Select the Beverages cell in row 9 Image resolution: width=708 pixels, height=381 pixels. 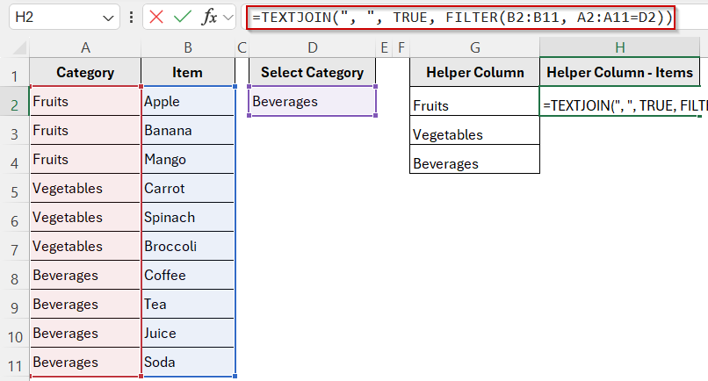(x=85, y=304)
